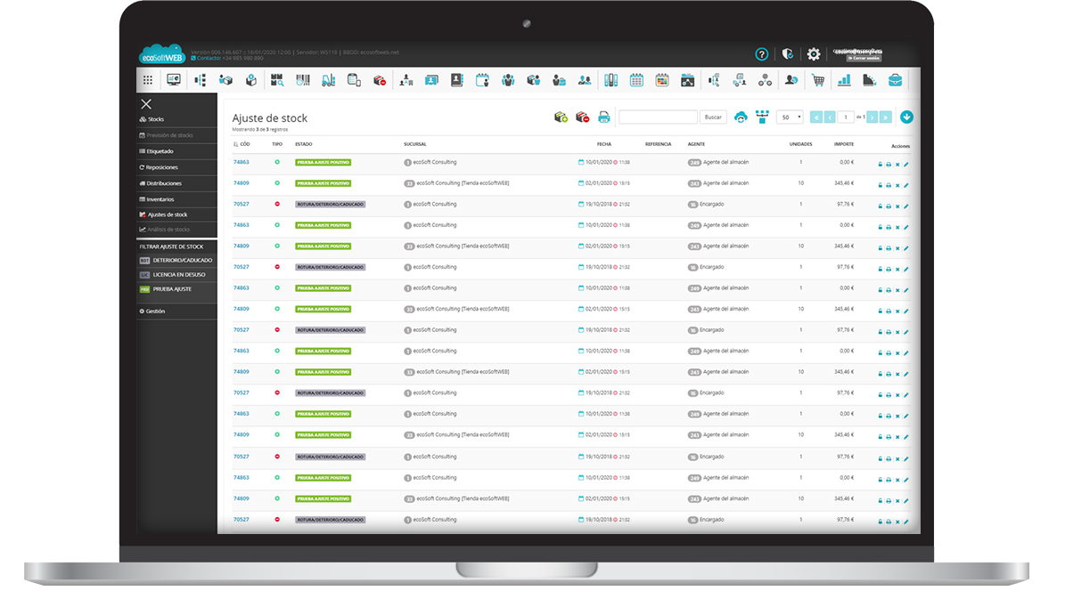Open the address book toolbar icon
Screen dimensions: 1065x599
pyautogui.click(x=456, y=80)
